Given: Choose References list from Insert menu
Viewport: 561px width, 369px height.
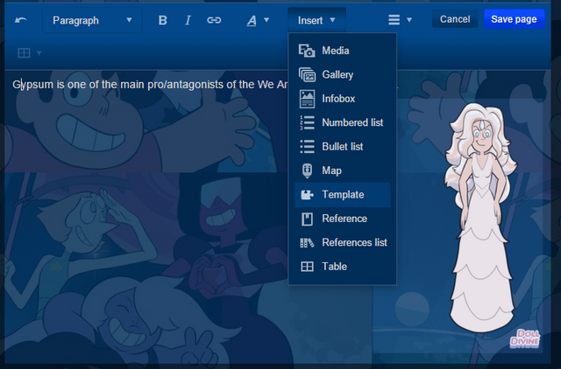Looking at the screenshot, I should pos(343,242).
